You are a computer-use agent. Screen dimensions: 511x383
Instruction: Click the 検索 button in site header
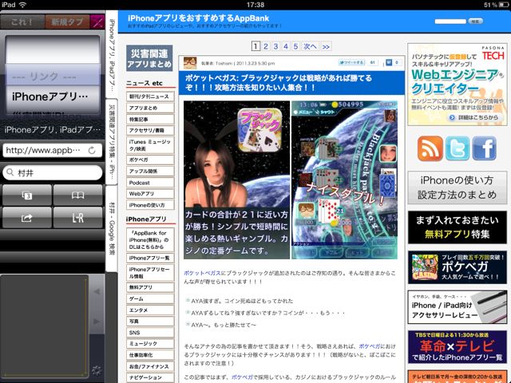coord(476,22)
